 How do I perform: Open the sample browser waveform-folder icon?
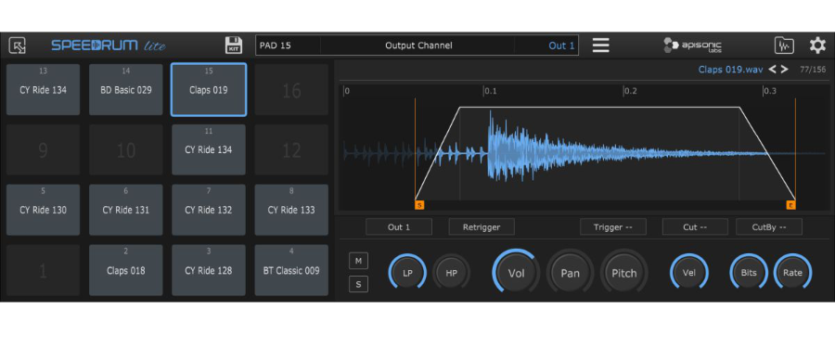(x=784, y=45)
